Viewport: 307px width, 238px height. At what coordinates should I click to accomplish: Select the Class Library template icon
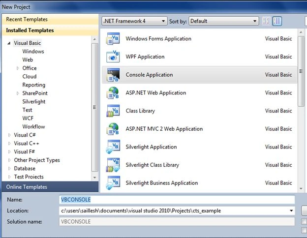pos(113,111)
